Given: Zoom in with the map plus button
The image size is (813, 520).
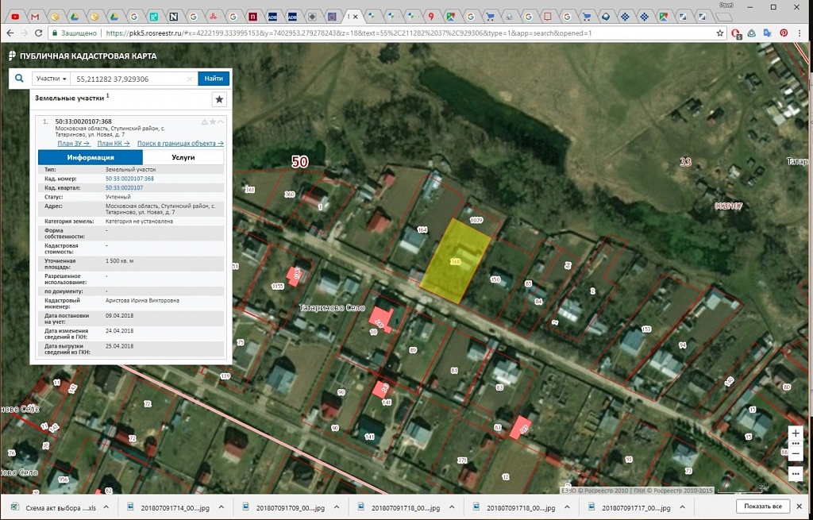Looking at the screenshot, I should 796,433.
